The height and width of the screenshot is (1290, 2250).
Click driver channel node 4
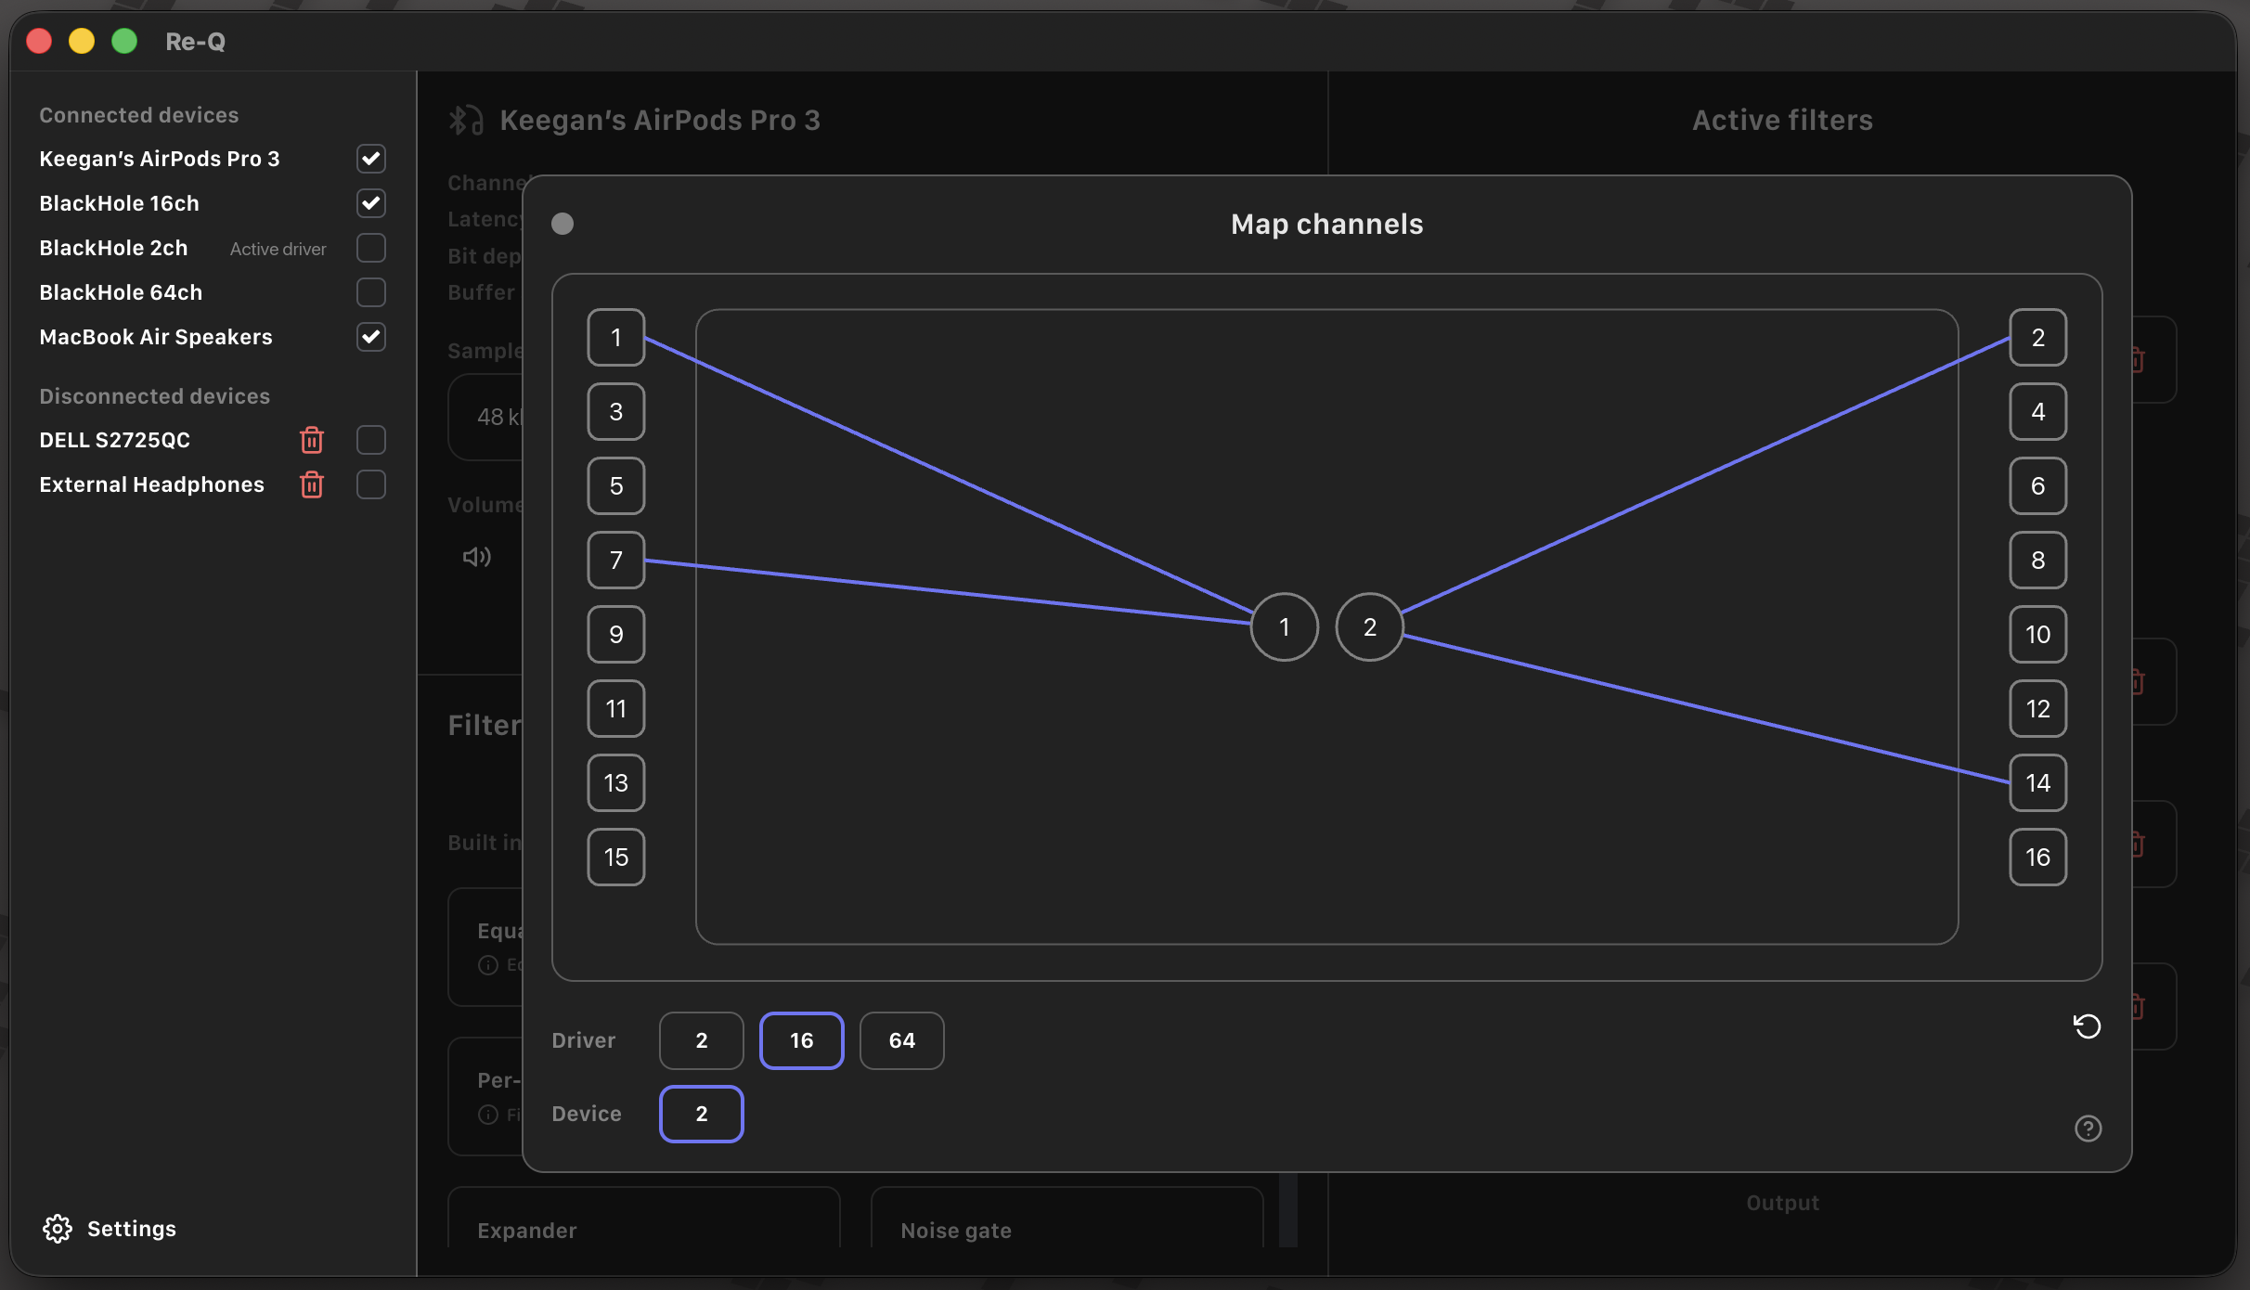(2038, 412)
